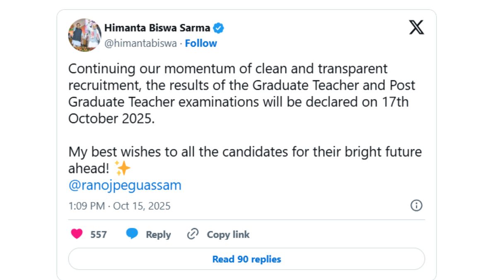Viewport: 497px width, 280px height.
Task: Click the 557 likes count
Action: [99, 235]
